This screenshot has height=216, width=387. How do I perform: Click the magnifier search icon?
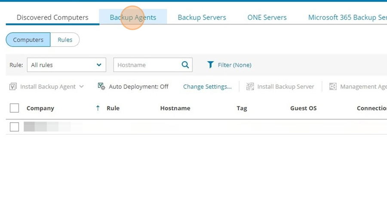tap(185, 65)
